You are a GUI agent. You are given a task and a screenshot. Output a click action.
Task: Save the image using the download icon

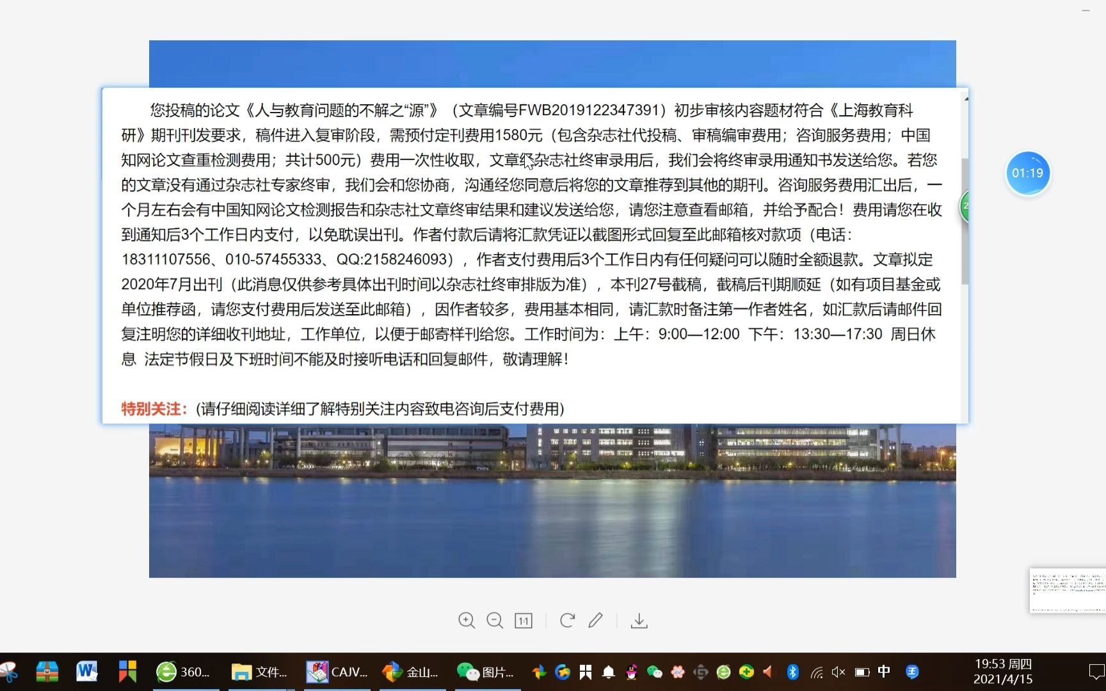pos(639,621)
